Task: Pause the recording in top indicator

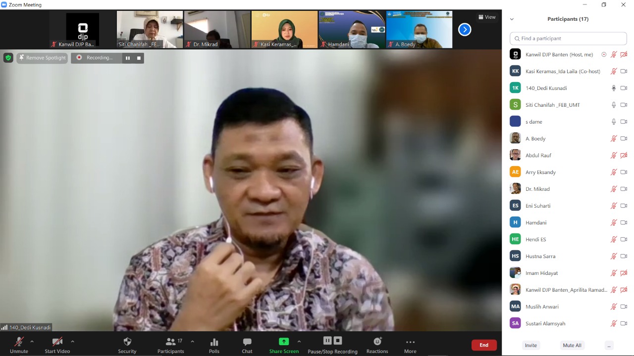Action: [x=128, y=58]
